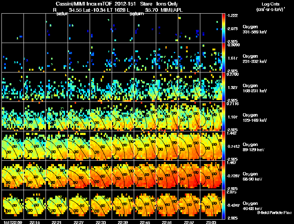Open the 46-68 keV image at 22:09
Screen dimensions: 294x224
pyautogui.click(x=12, y=205)
